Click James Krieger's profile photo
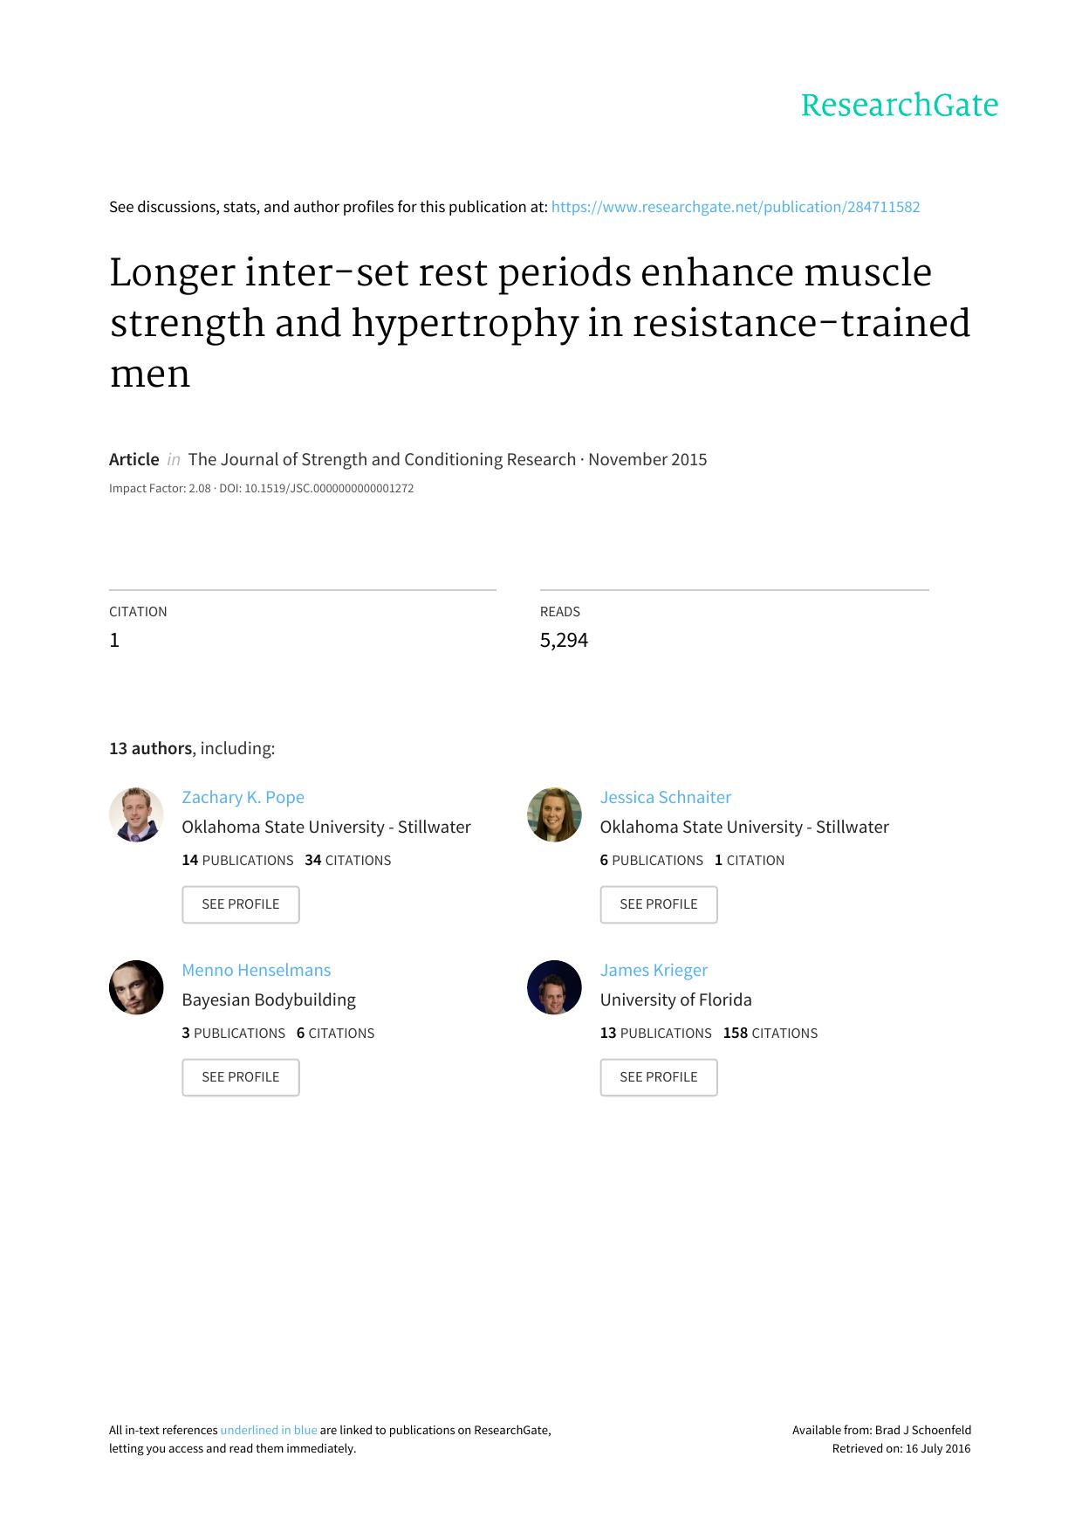 pyautogui.click(x=554, y=987)
